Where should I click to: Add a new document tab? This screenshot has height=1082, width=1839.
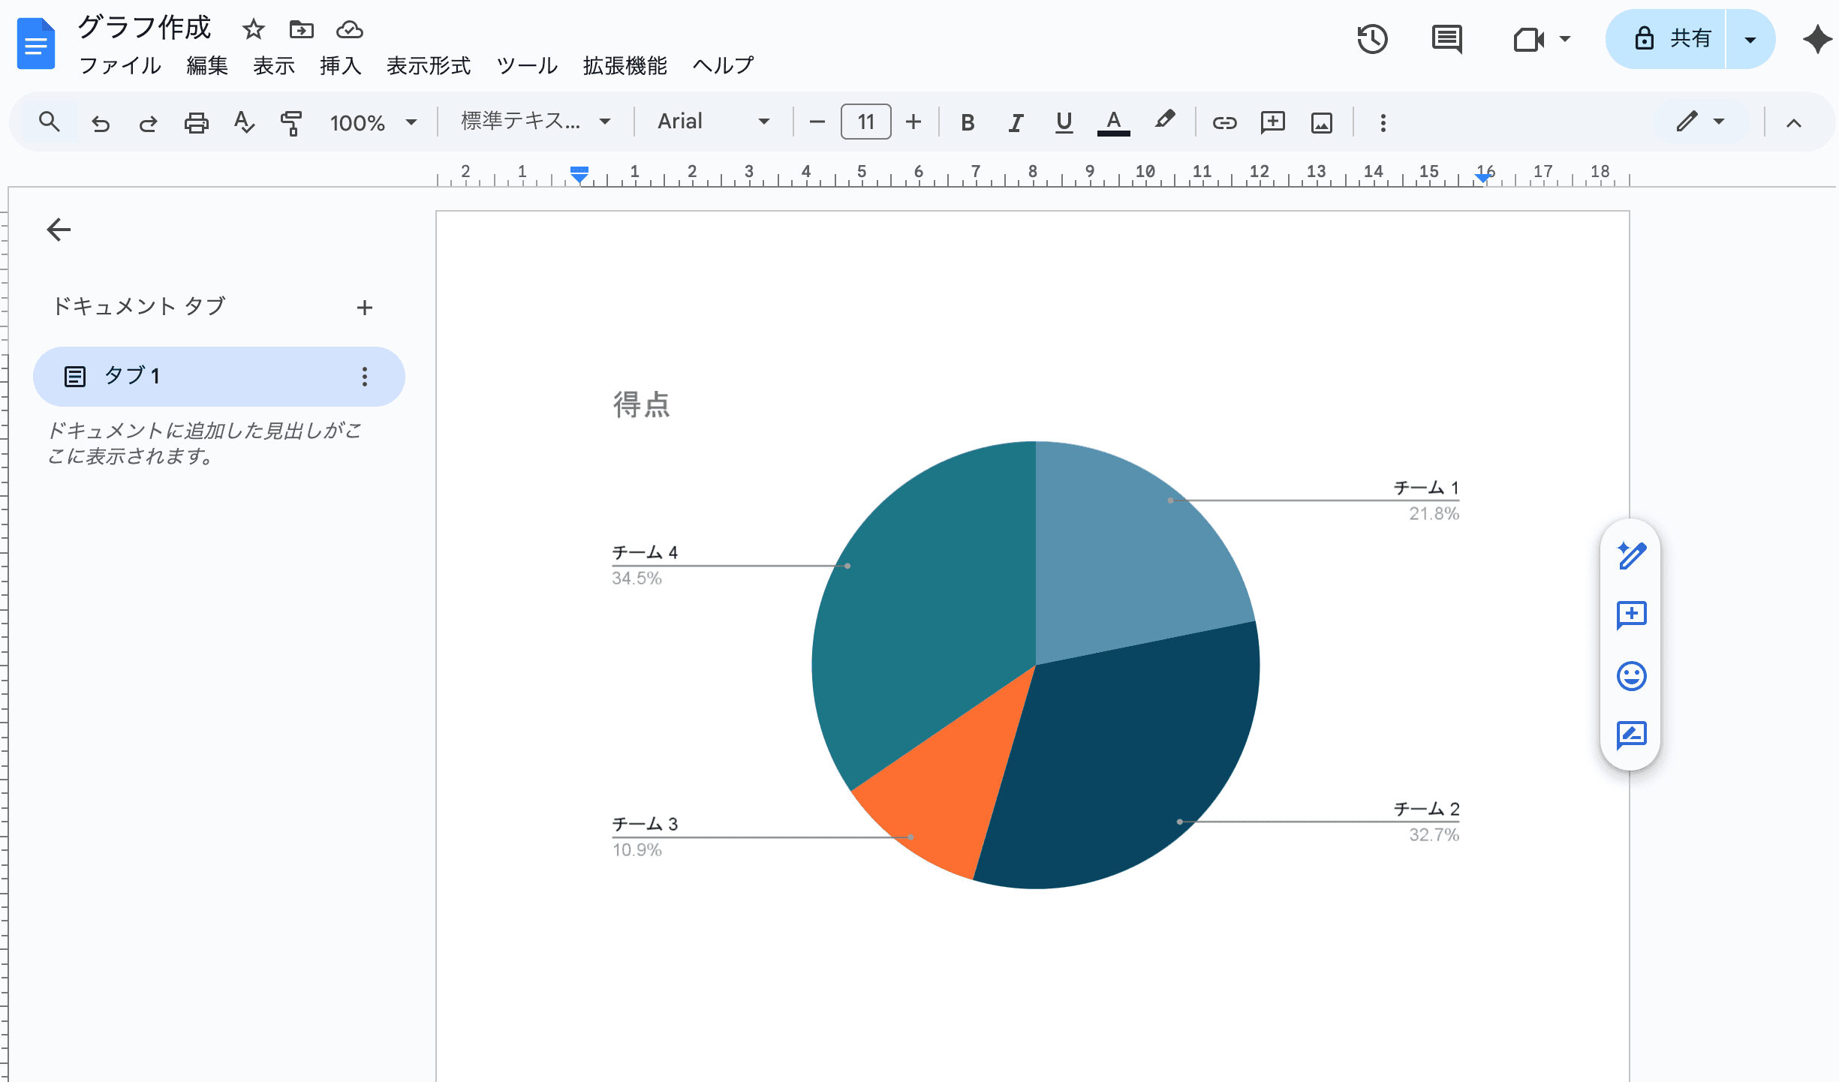click(365, 307)
